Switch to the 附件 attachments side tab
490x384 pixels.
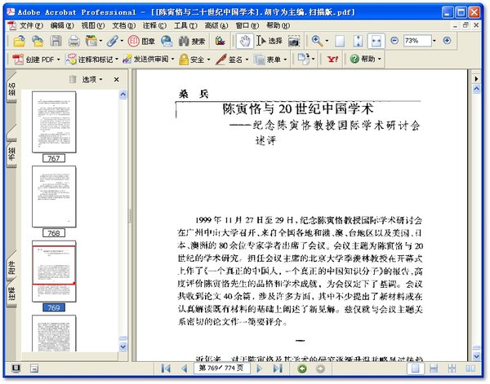coord(11,267)
